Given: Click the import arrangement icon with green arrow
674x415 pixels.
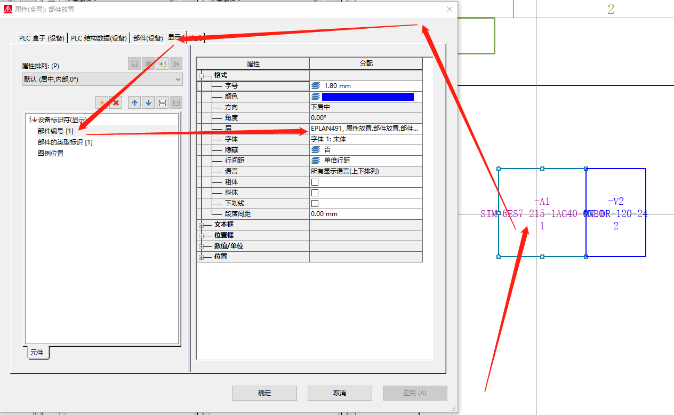Looking at the screenshot, I should 162,64.
